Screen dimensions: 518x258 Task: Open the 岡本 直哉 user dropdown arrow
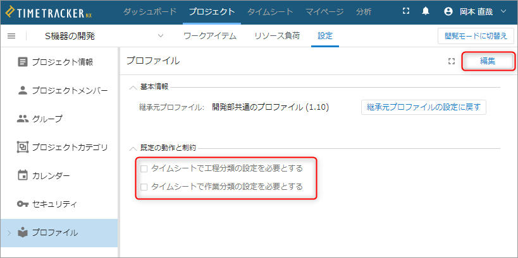503,11
